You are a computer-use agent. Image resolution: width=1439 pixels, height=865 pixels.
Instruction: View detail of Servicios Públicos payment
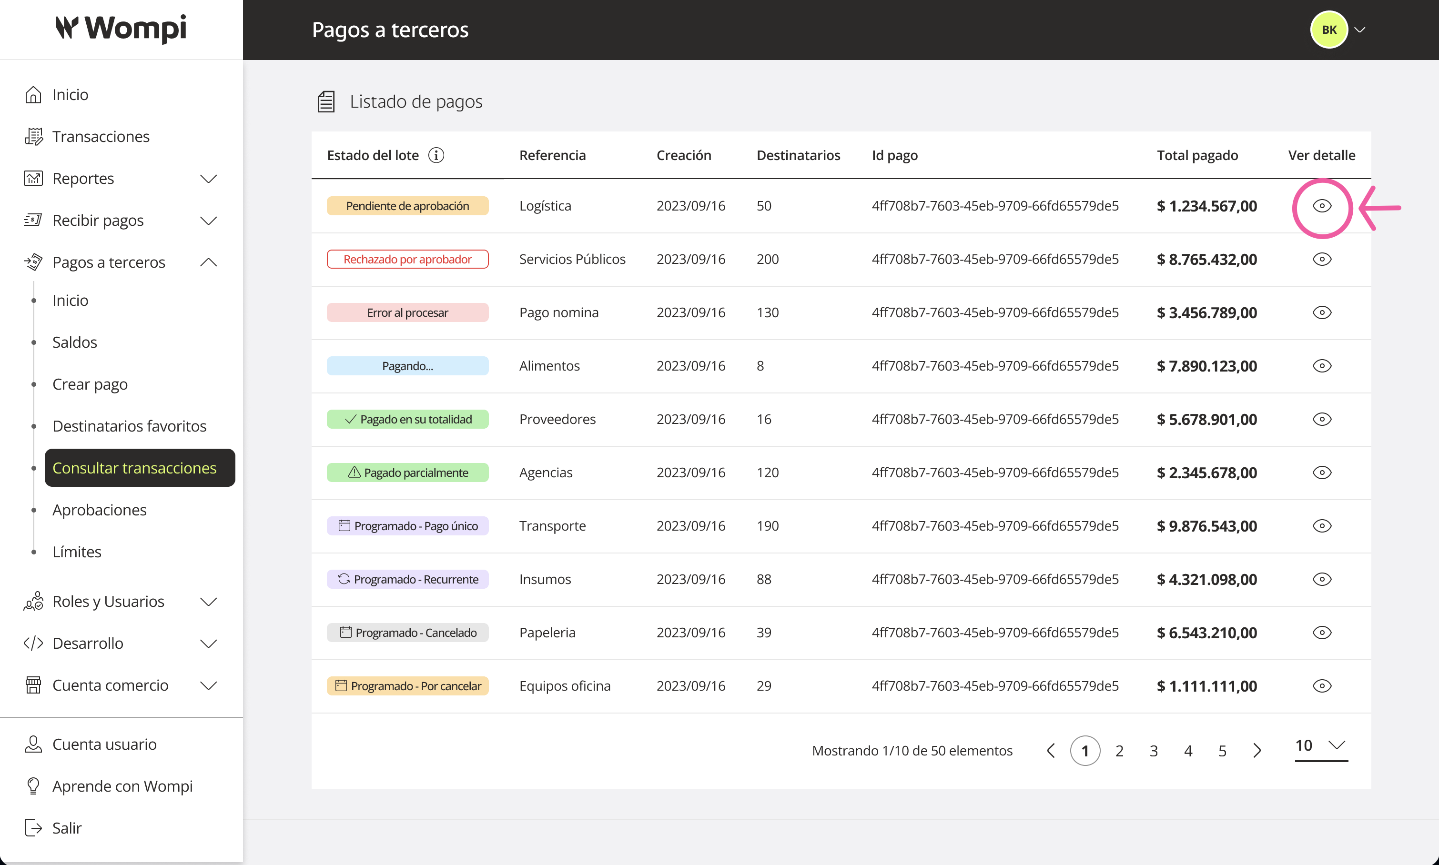[1322, 260]
